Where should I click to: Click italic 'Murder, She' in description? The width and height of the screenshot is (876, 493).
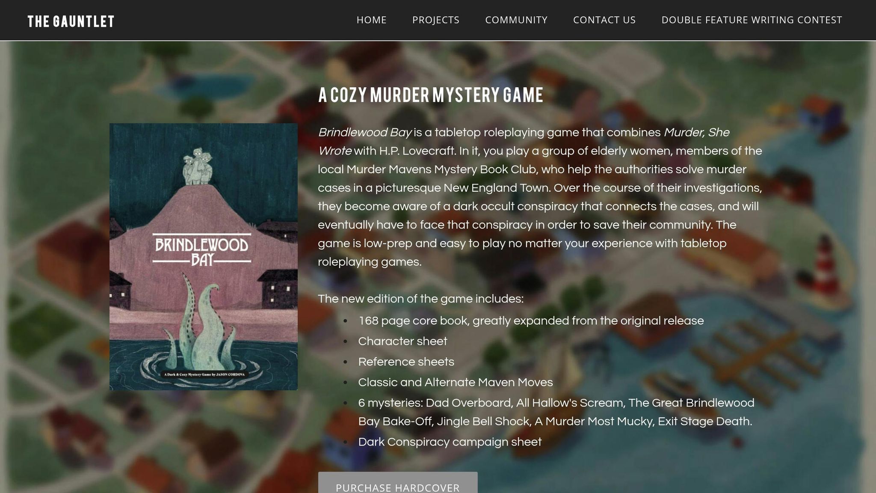point(696,133)
